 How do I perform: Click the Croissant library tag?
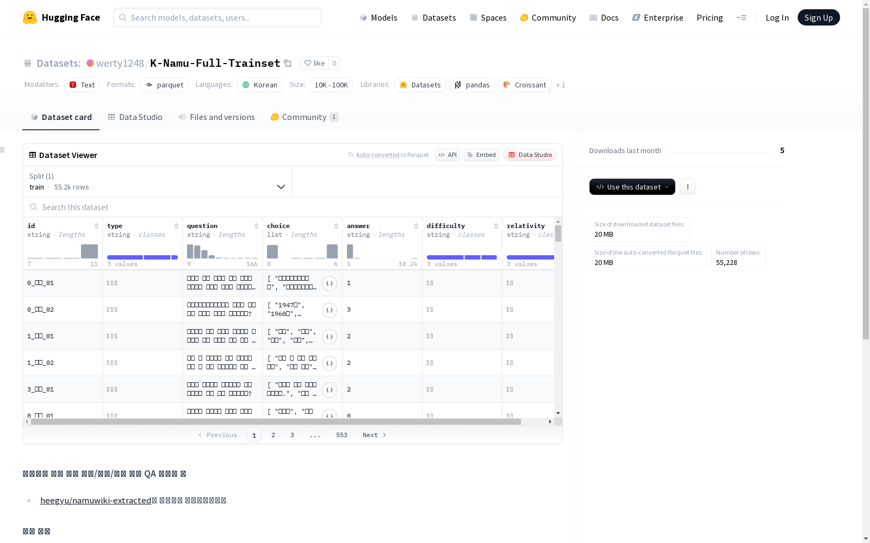pyautogui.click(x=525, y=85)
